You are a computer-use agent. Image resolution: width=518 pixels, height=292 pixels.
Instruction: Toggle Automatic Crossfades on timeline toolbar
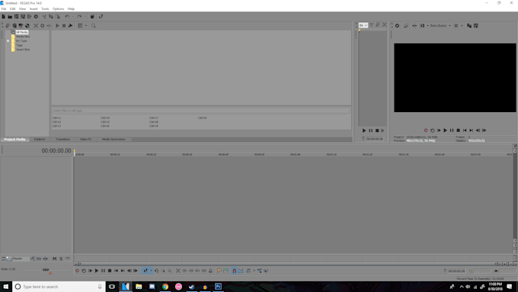[x=241, y=271]
